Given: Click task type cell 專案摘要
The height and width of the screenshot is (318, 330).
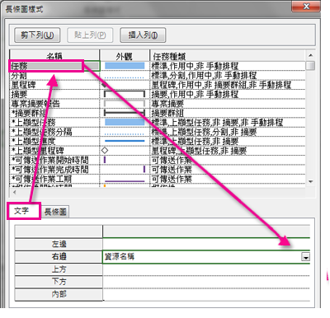Looking at the screenshot, I should click(x=228, y=104).
